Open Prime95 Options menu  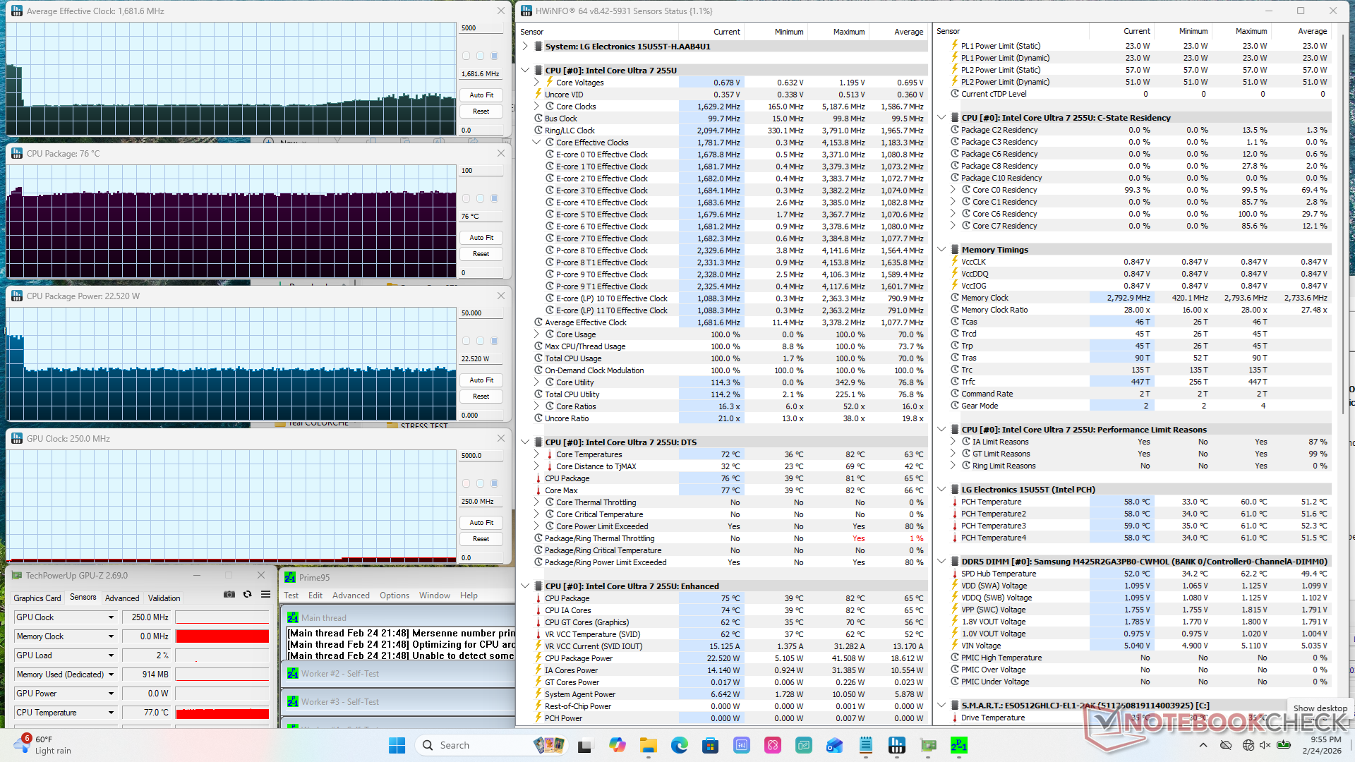click(394, 595)
